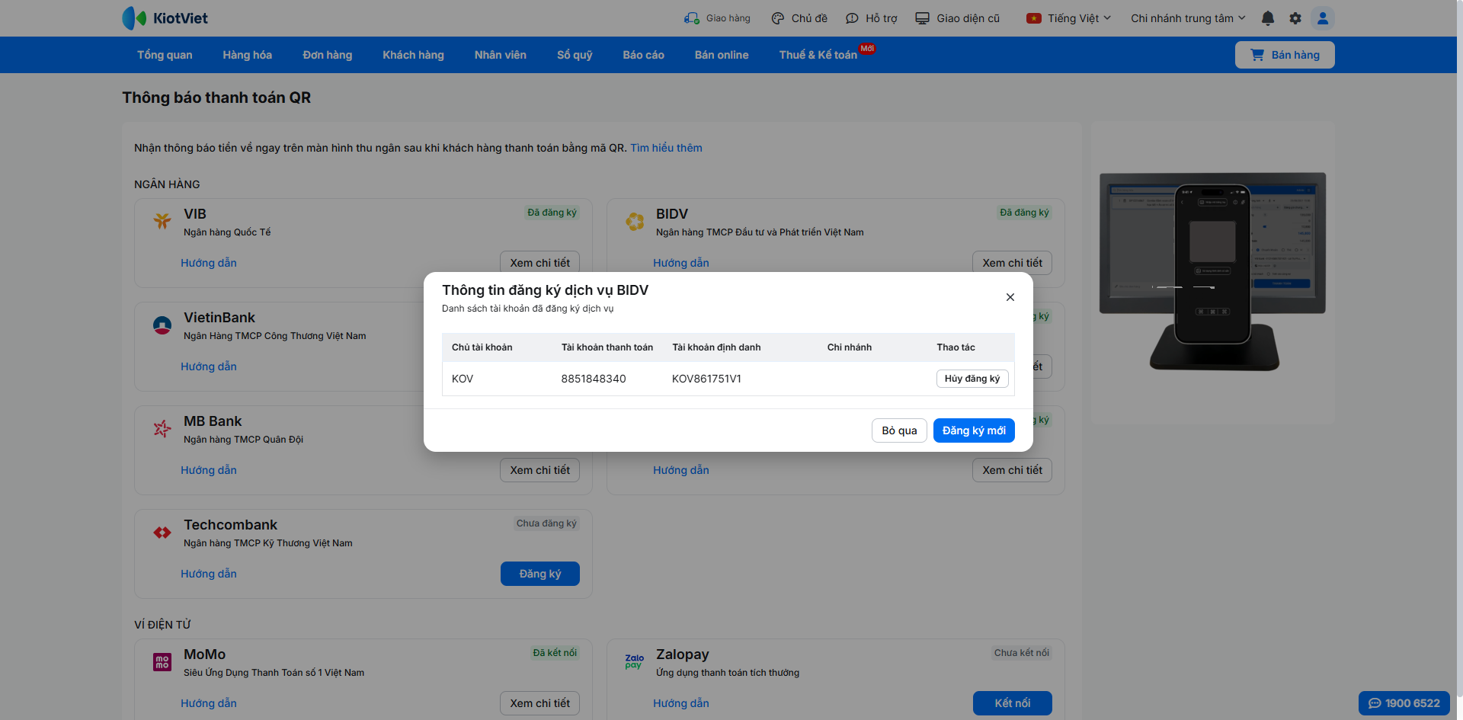This screenshot has height=720, width=1463.
Task: Click MoMo Đã kết nối status badge
Action: pos(555,653)
